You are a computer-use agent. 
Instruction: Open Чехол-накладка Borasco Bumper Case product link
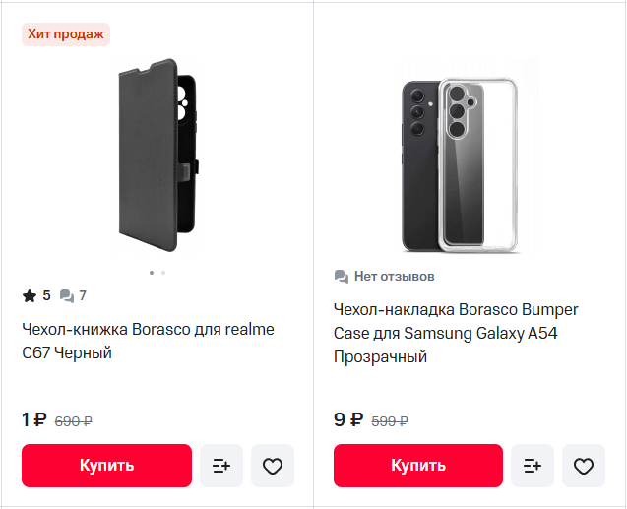[x=456, y=333]
